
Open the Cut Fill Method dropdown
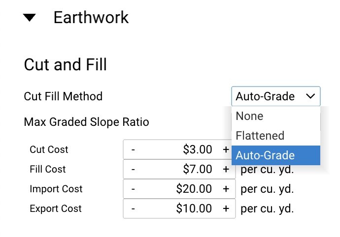[275, 96]
